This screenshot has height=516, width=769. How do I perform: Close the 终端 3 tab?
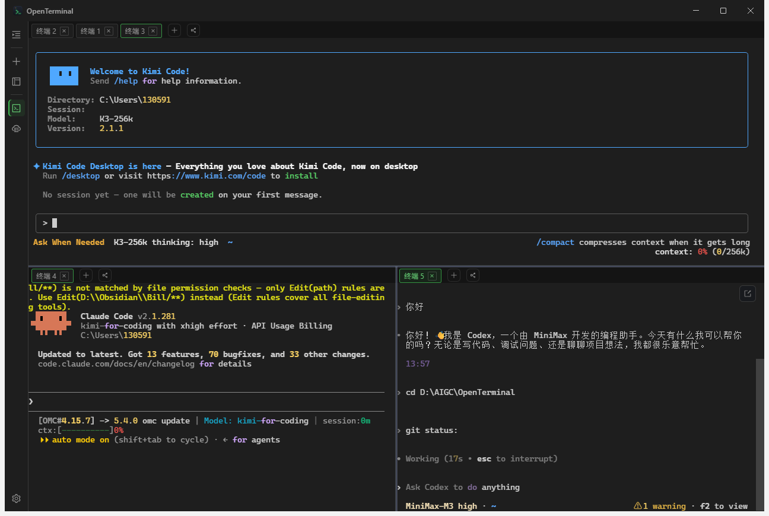pos(153,31)
